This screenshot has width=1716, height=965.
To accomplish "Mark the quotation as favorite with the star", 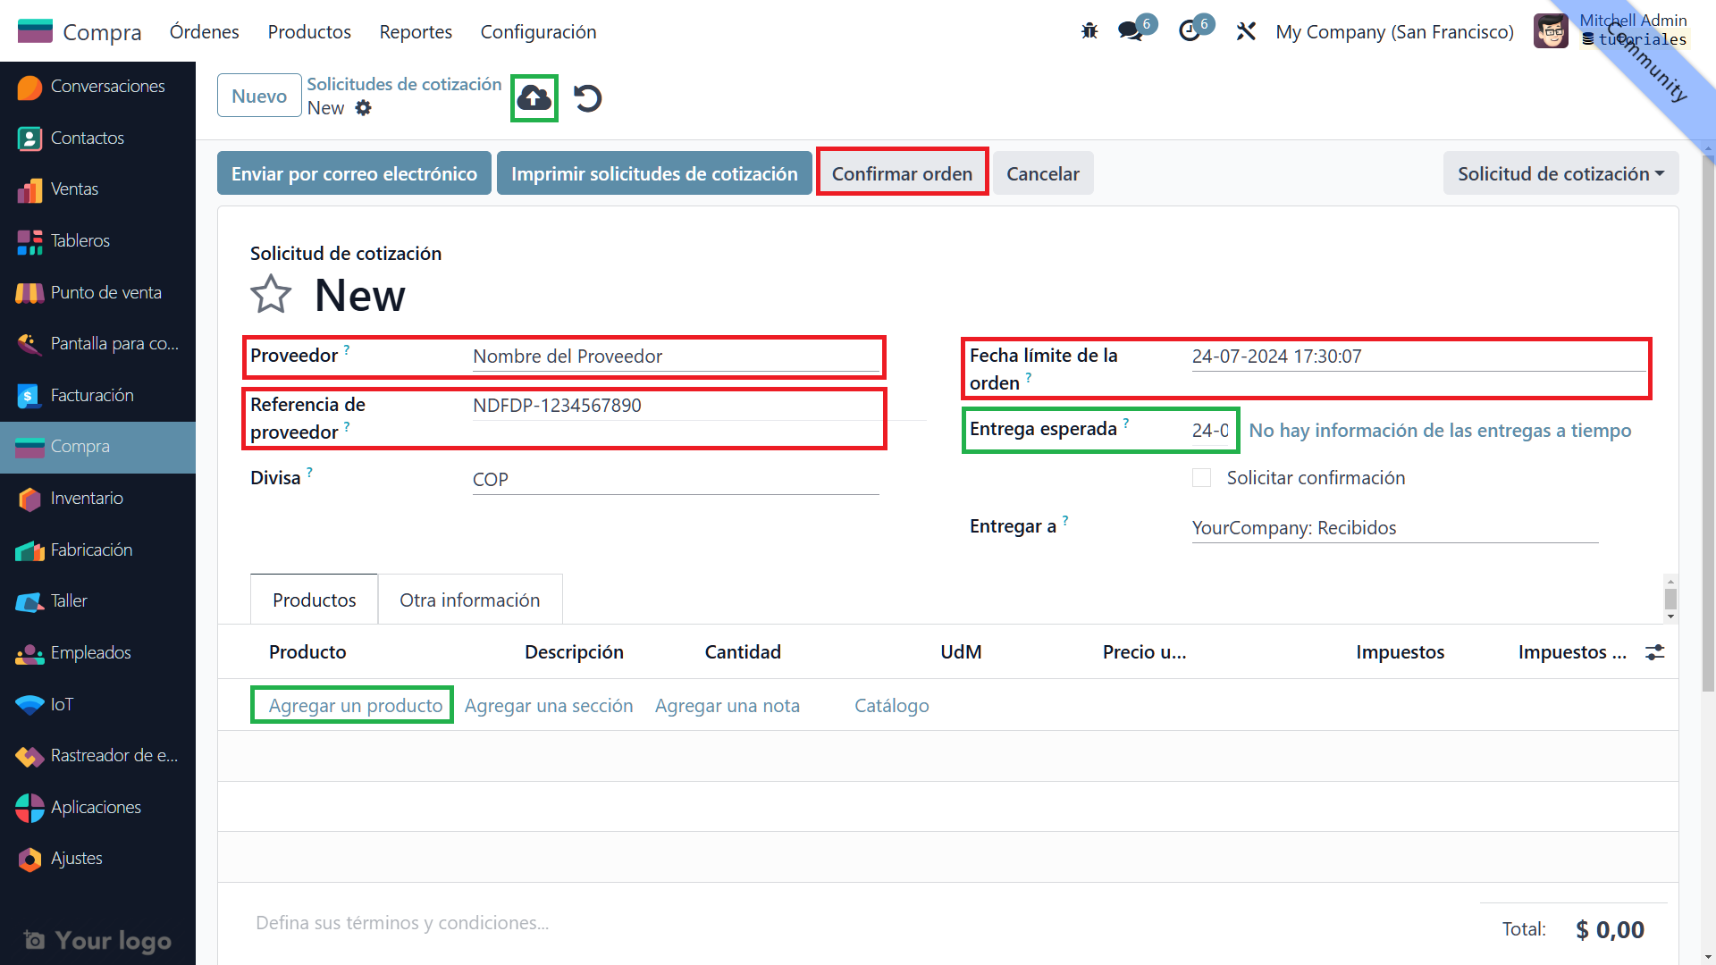I will [x=271, y=295].
